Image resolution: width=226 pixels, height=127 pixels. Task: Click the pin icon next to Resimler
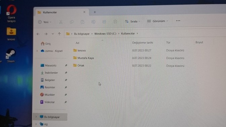[66, 87]
